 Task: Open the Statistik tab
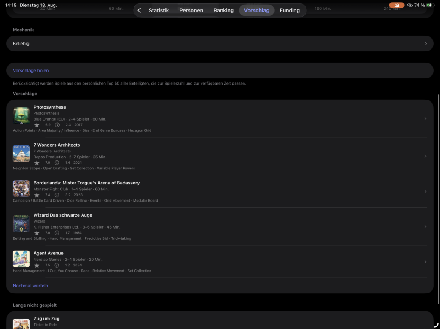point(159,10)
